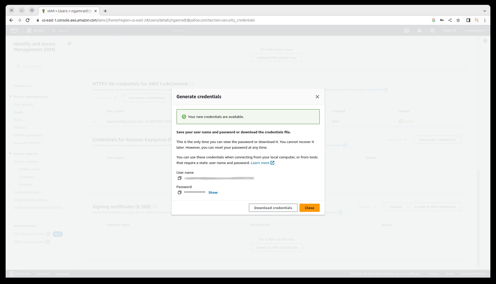Copy the generated password

[179, 192]
